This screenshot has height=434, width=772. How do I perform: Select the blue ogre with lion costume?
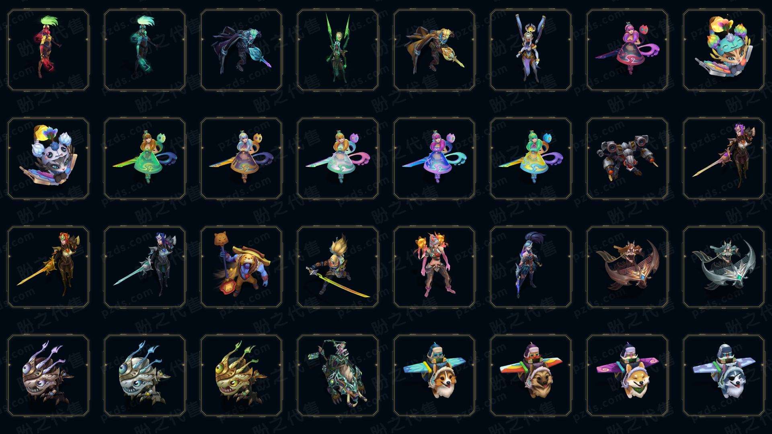tap(241, 267)
